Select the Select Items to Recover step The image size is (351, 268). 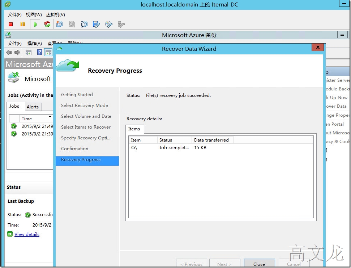86,127
